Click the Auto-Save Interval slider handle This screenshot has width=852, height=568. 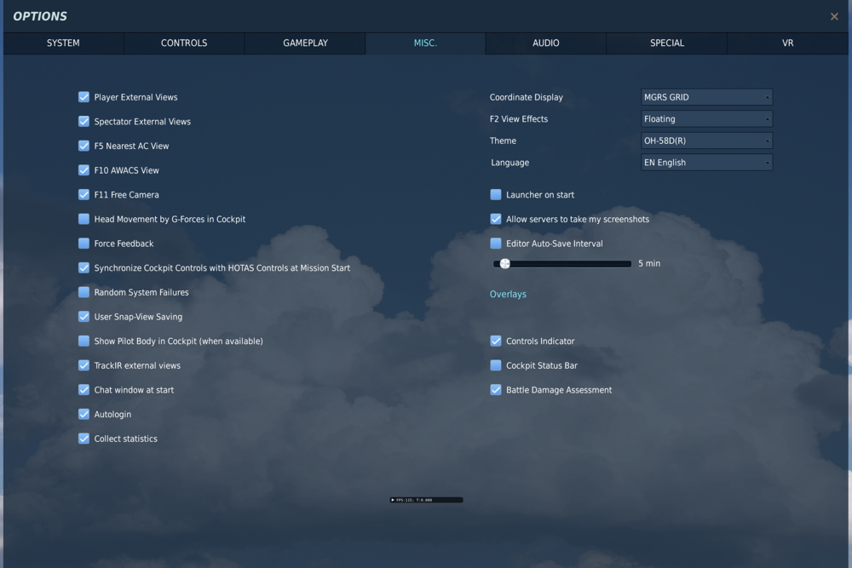point(504,263)
